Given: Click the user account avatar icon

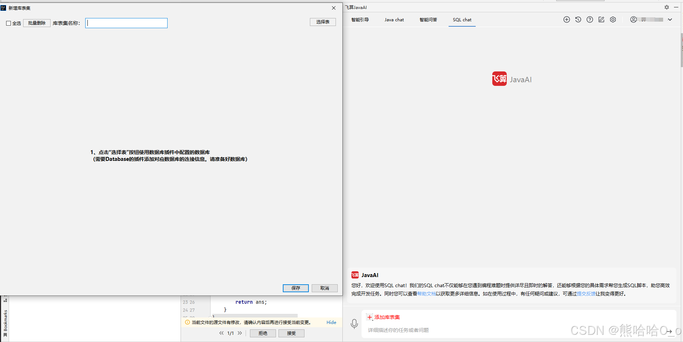Looking at the screenshot, I should coord(634,19).
